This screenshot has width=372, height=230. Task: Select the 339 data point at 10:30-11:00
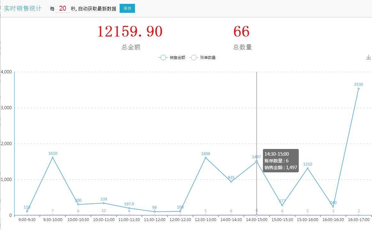pyautogui.click(x=104, y=203)
